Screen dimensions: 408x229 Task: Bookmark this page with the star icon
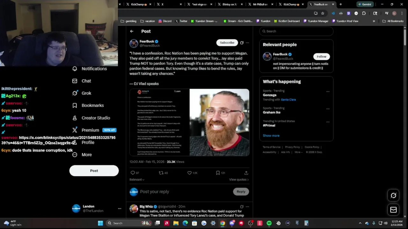click(x=323, y=13)
